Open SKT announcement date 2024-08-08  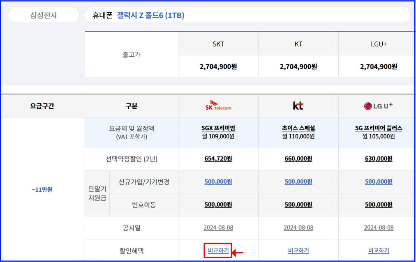pyautogui.click(x=218, y=227)
